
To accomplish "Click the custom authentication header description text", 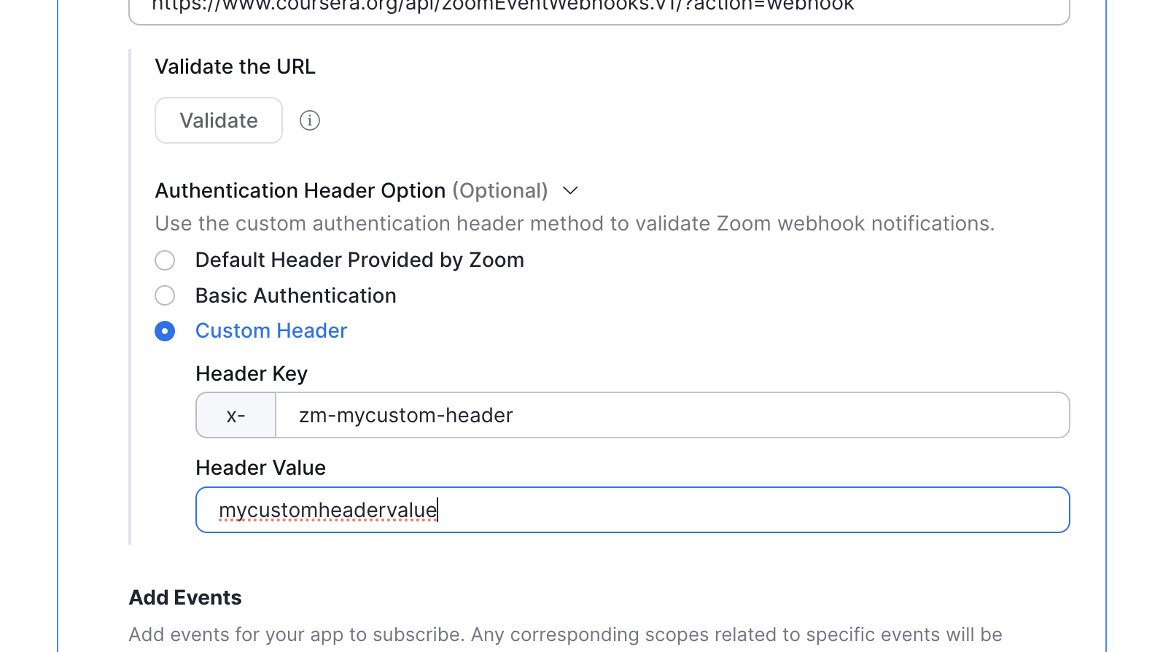I will coord(574,223).
